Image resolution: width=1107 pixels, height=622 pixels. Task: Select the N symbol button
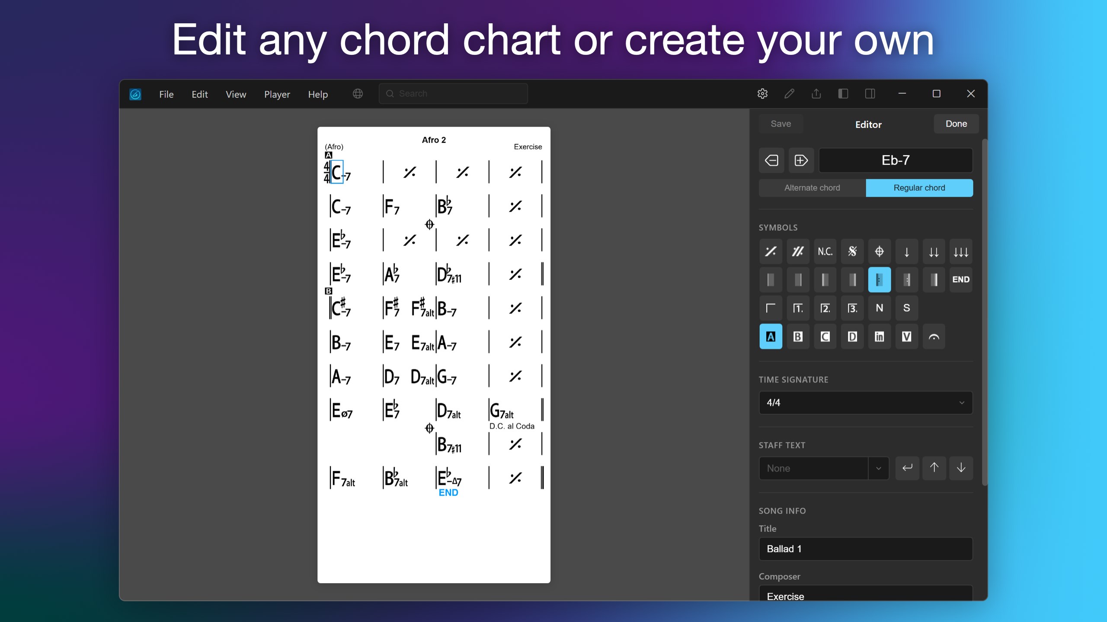click(x=880, y=308)
